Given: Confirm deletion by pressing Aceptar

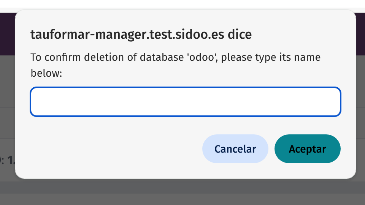Looking at the screenshot, I should click(x=307, y=149).
